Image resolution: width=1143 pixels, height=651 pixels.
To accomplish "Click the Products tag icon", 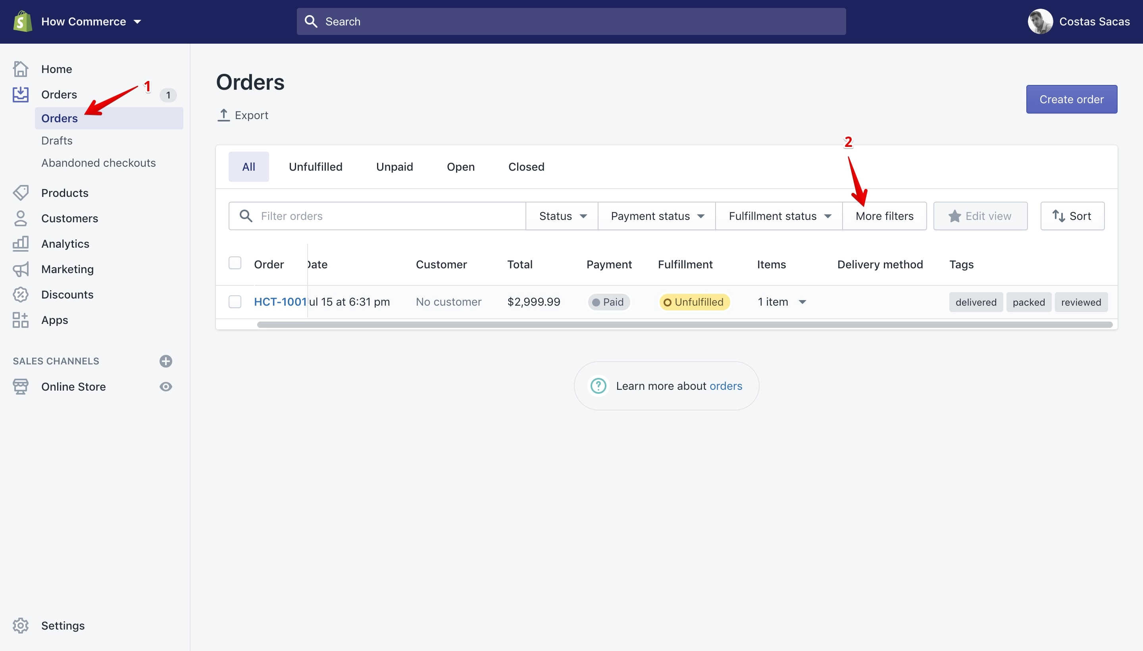I will (x=21, y=193).
